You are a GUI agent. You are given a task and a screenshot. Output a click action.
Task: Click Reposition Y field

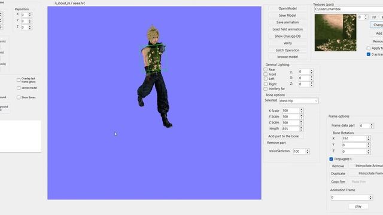coord(25,21)
